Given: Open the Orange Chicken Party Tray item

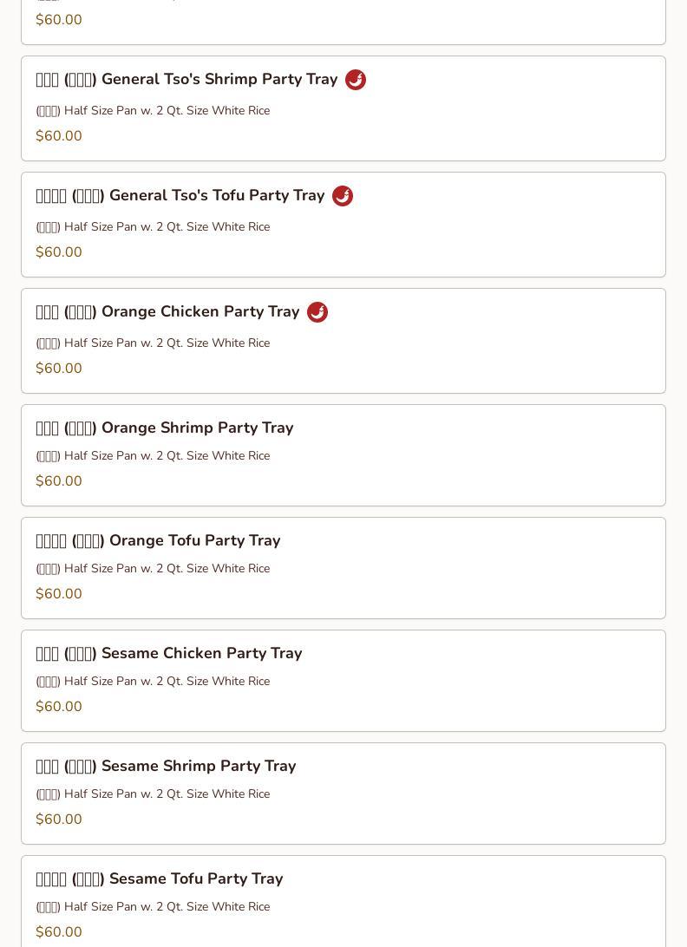Looking at the screenshot, I should [167, 312].
